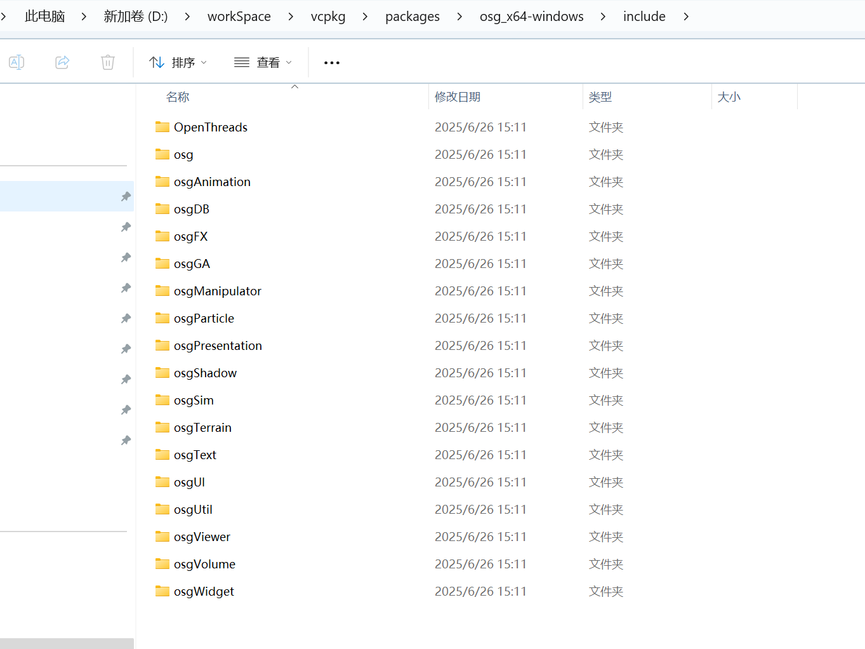Click the osgShadow folder icon

[162, 373]
